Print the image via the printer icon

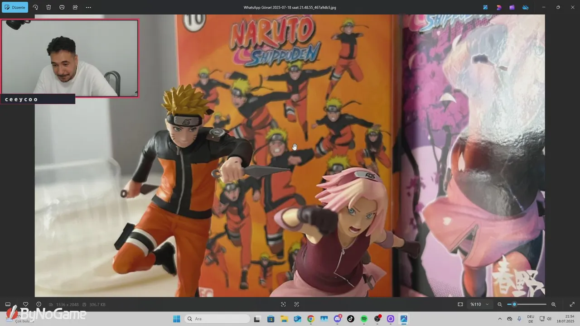pos(62,7)
